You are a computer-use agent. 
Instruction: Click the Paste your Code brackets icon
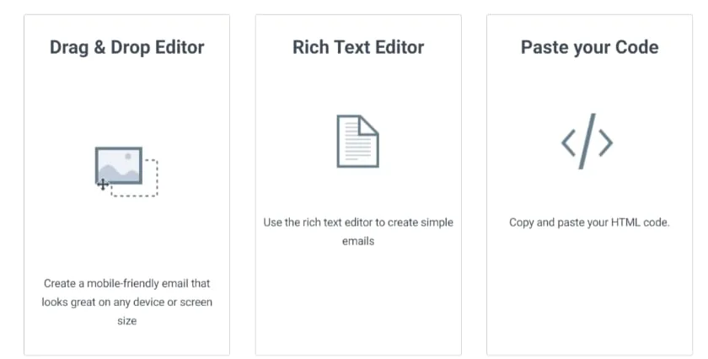pos(587,142)
